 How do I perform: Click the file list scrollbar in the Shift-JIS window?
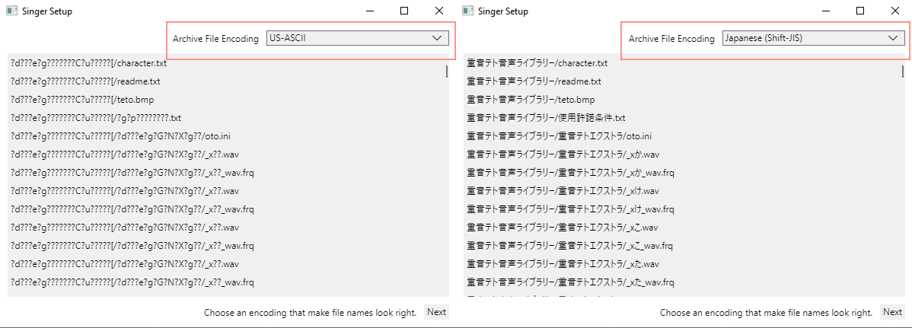pyautogui.click(x=903, y=71)
